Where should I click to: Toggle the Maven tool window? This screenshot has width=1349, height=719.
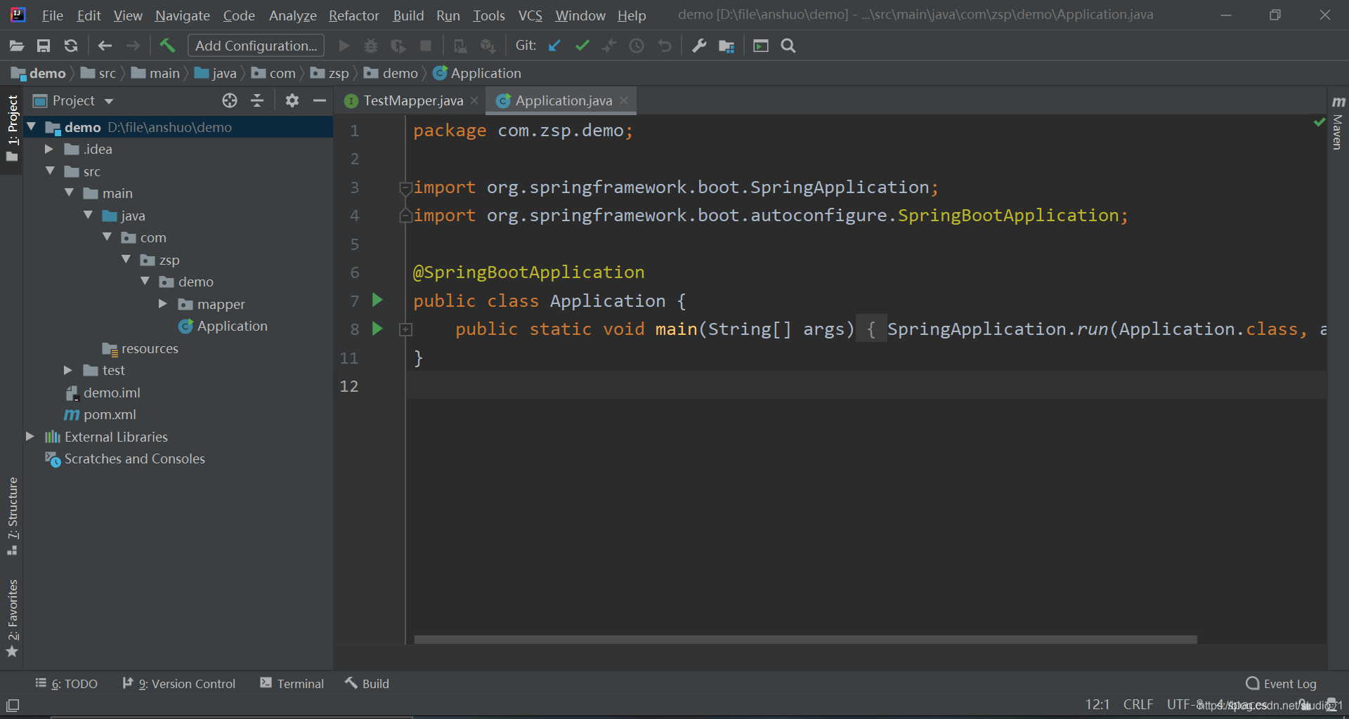click(1338, 123)
